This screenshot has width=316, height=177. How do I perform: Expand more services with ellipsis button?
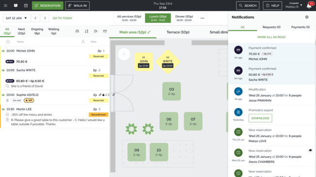tap(202, 18)
